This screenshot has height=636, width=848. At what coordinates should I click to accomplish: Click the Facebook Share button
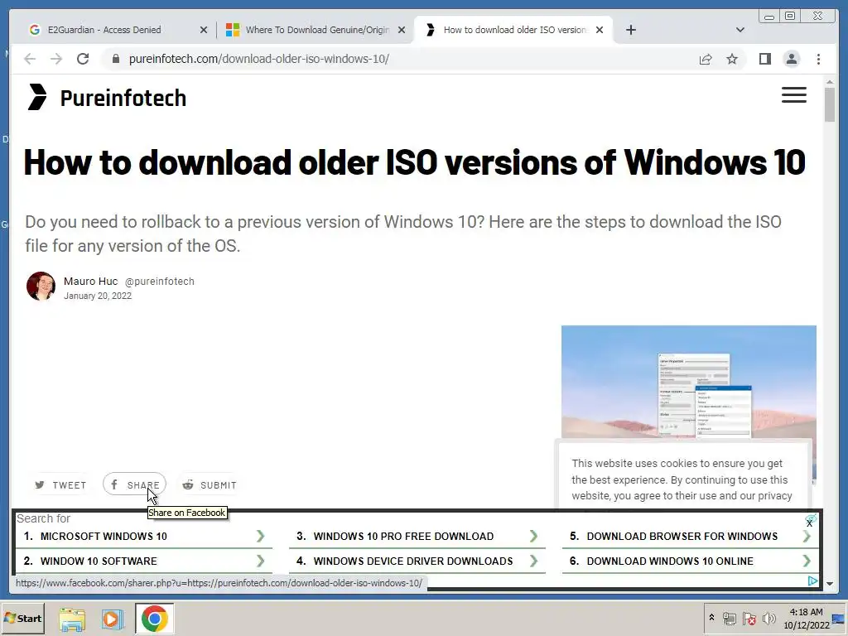click(x=135, y=484)
